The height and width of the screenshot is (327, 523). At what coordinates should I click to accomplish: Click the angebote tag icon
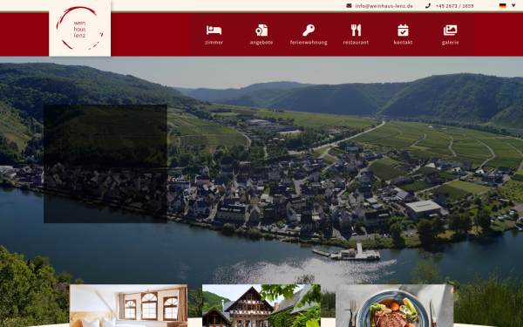coord(261,31)
